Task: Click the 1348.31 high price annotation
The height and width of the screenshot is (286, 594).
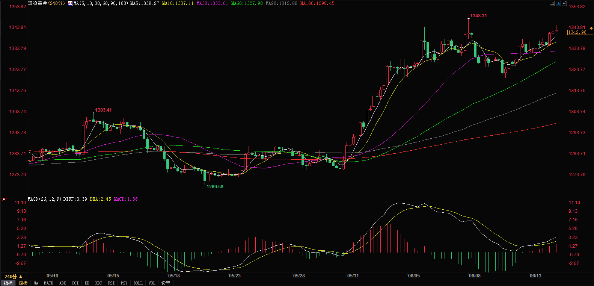Action: (479, 16)
